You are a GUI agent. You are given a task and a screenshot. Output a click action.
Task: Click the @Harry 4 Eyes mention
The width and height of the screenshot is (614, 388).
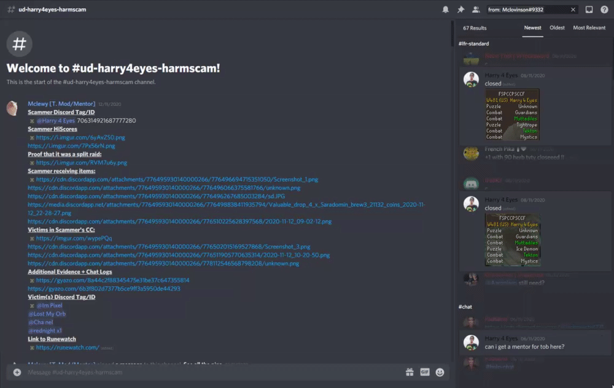[x=56, y=120]
